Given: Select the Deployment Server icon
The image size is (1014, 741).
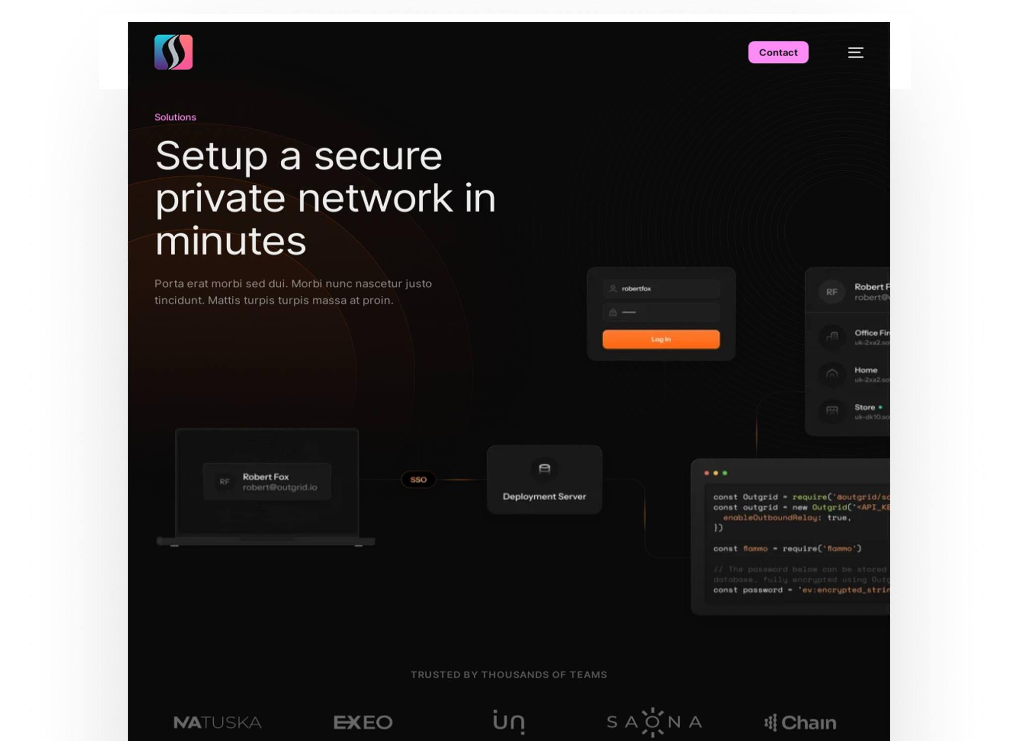Looking at the screenshot, I should [x=544, y=469].
